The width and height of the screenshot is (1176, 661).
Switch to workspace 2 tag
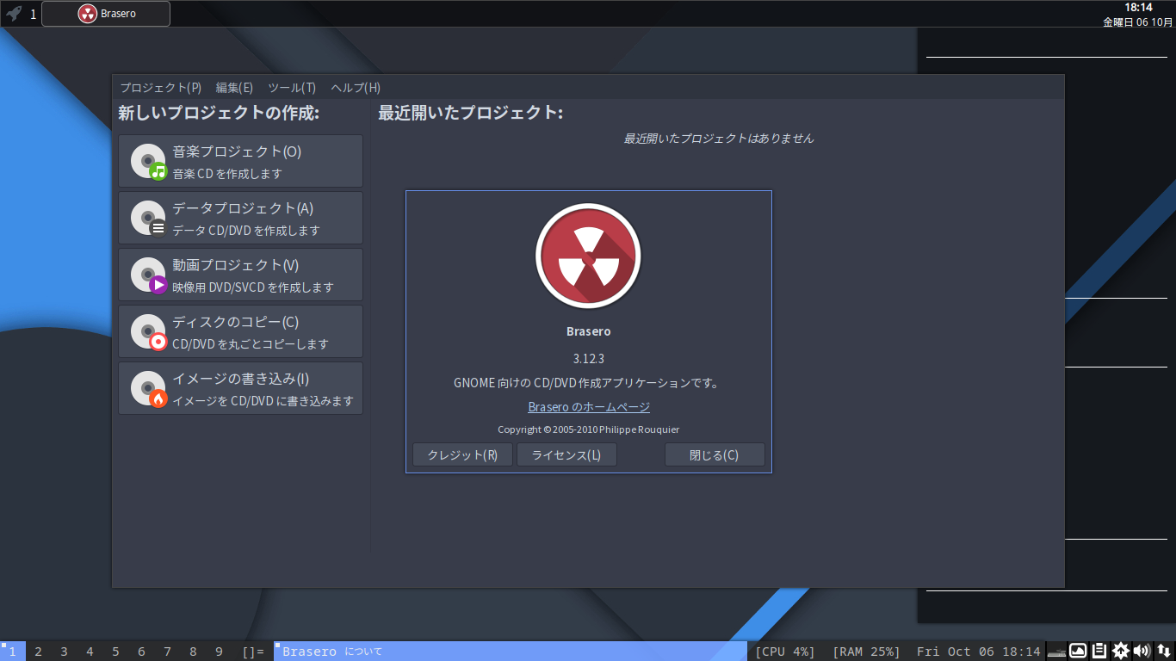click(x=39, y=652)
